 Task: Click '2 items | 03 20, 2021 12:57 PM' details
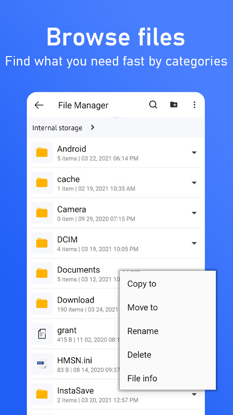98,400
